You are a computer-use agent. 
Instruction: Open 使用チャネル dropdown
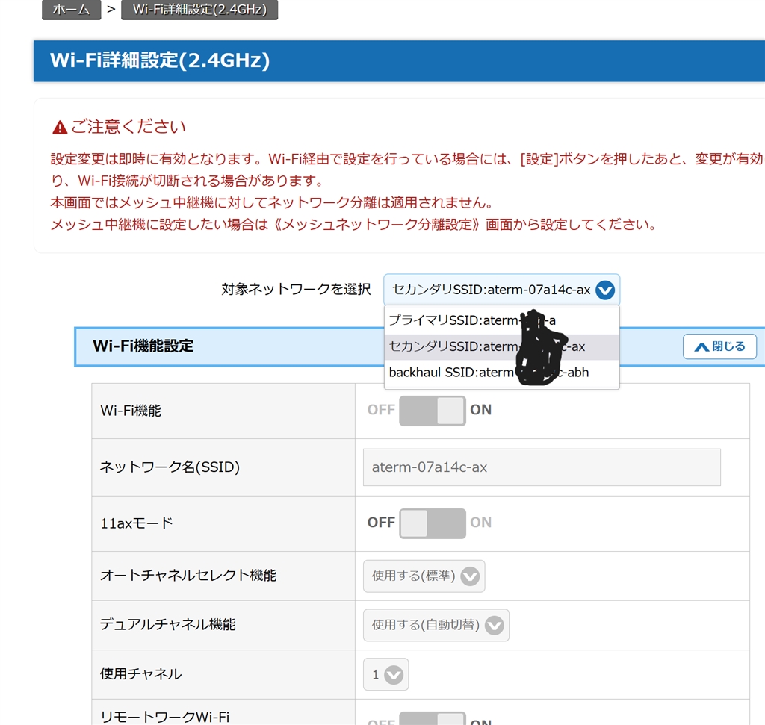pyautogui.click(x=386, y=675)
